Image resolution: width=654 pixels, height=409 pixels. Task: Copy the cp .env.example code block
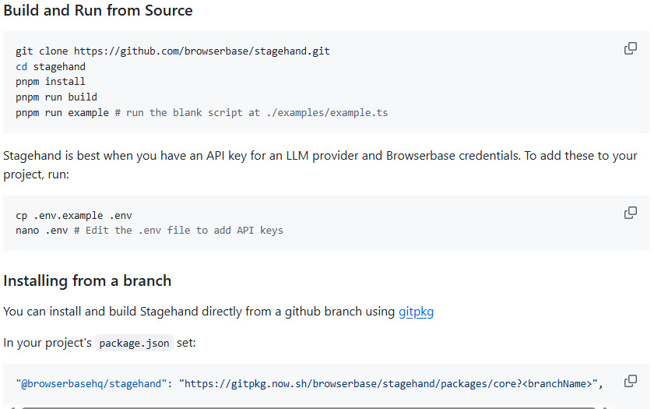[x=630, y=213]
